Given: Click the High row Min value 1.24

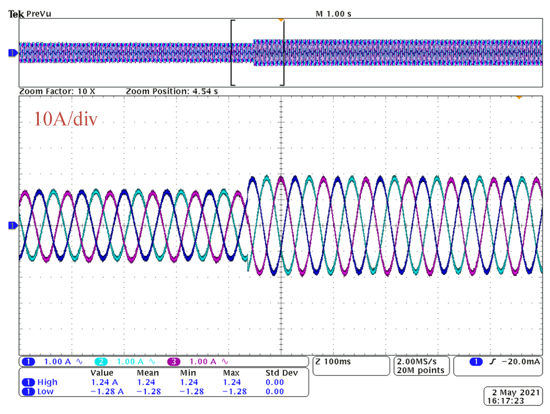Looking at the screenshot, I should [x=189, y=382].
